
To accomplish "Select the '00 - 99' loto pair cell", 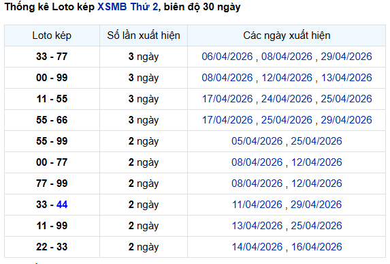I will coord(52,78).
